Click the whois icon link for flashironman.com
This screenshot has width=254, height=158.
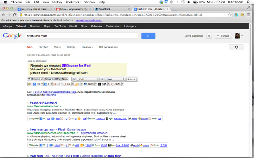click(133, 118)
